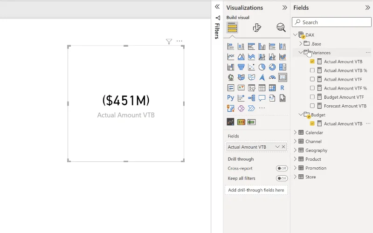Select the Treemap visual
Screen dimensions: 373x233
(x=283, y=67)
